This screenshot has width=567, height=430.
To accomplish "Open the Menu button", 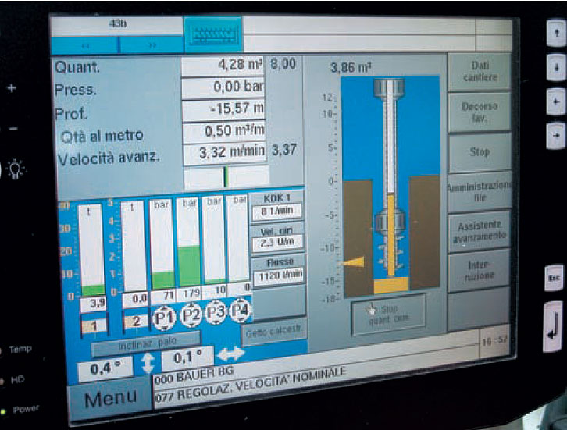I will tap(110, 400).
